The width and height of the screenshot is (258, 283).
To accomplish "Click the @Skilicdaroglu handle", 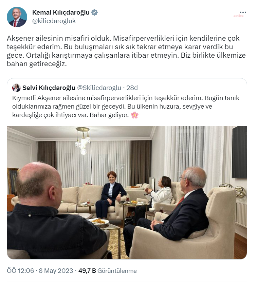I will (99, 88).
